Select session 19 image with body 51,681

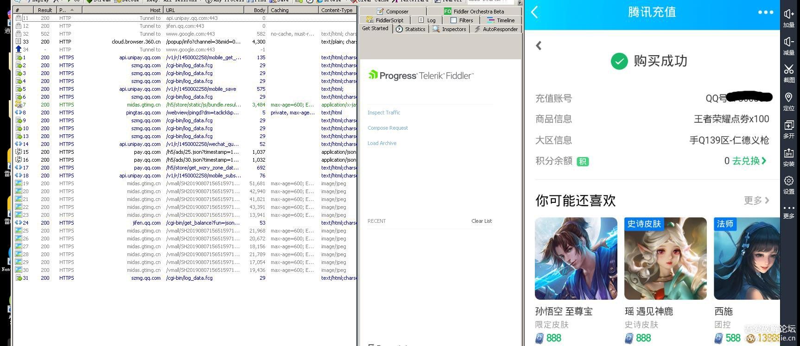(185, 183)
